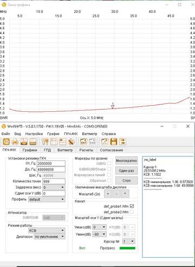Click the curve manager icon beside the floppy
195x267 pixels.
(x=105, y=142)
